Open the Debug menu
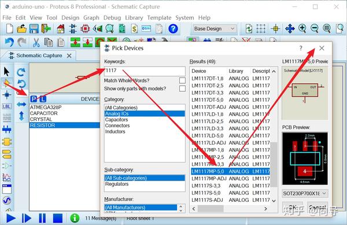The image size is (347, 225). [112, 18]
